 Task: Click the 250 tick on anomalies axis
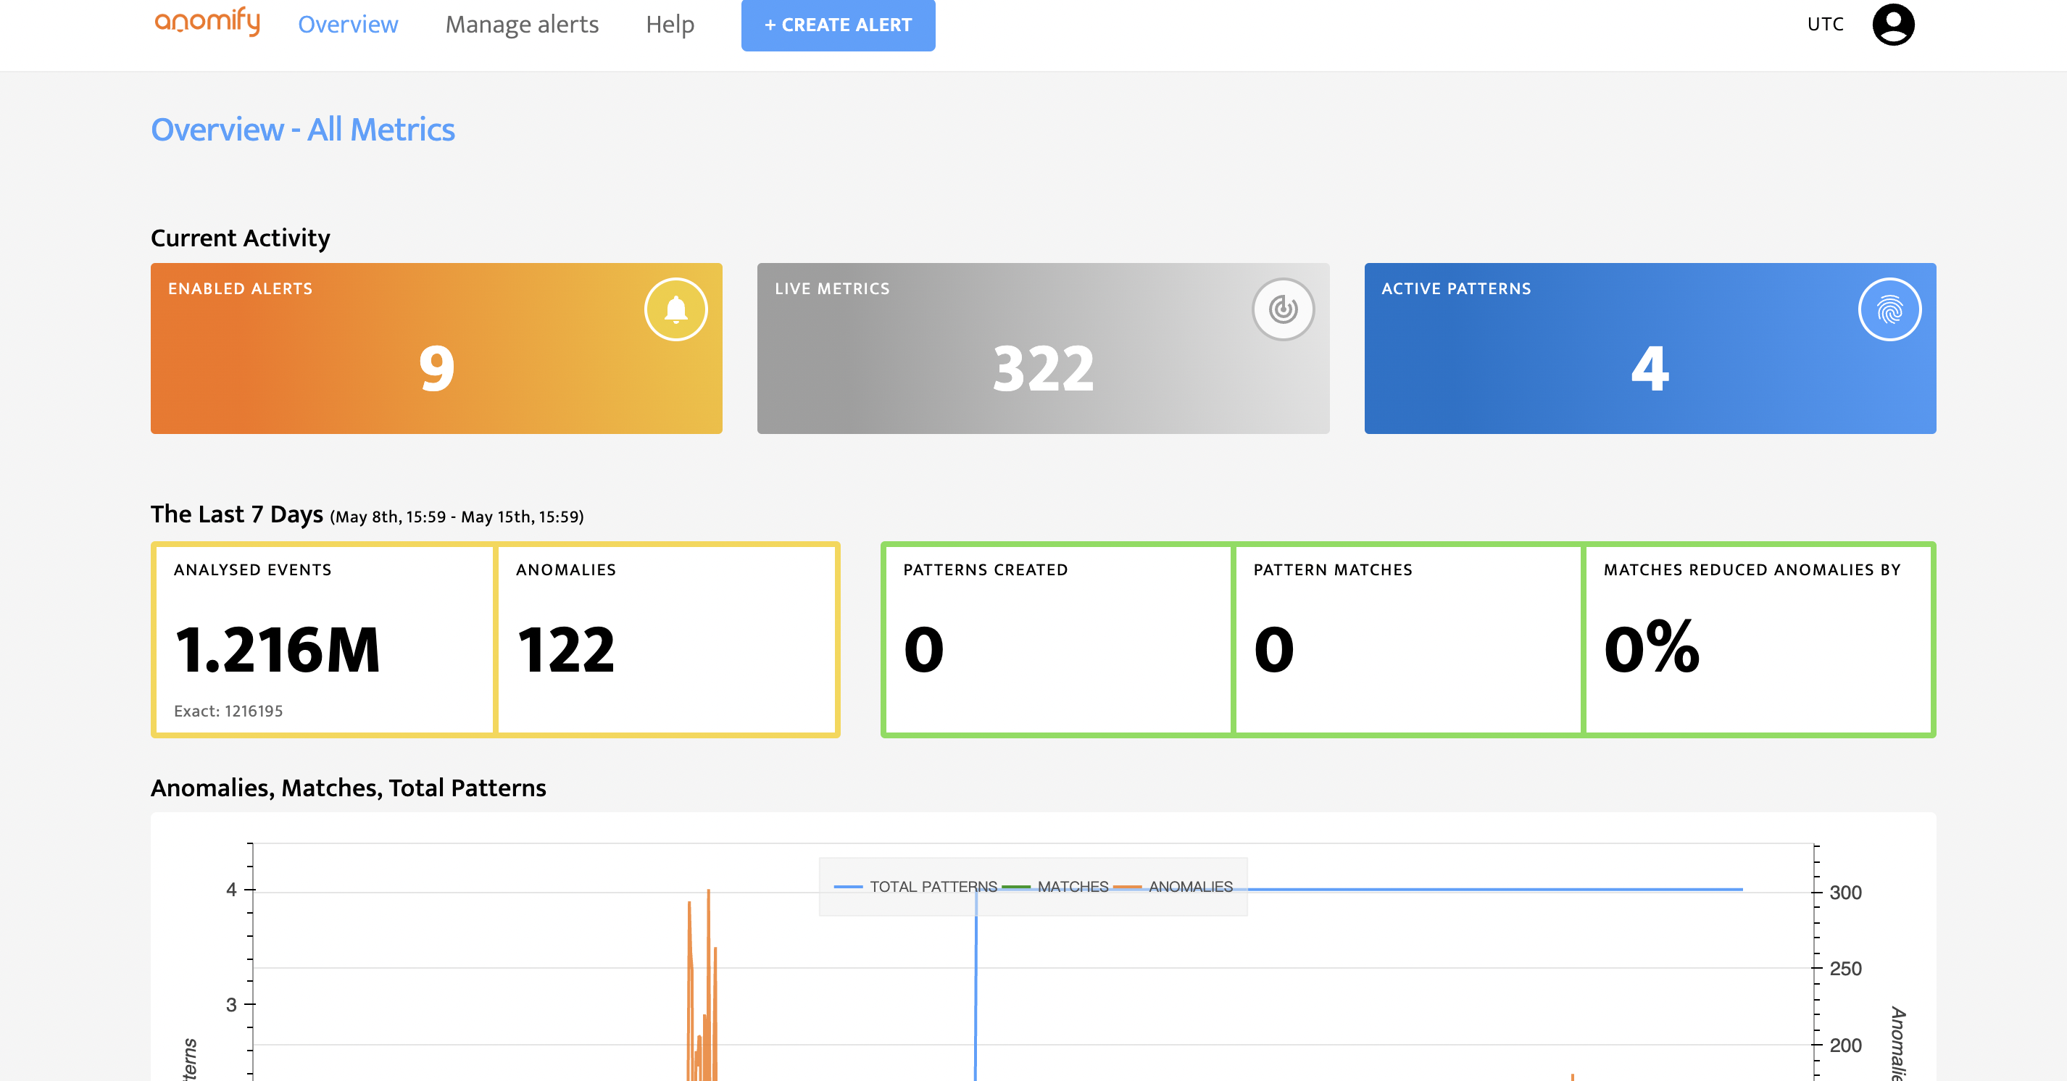coord(1845,968)
